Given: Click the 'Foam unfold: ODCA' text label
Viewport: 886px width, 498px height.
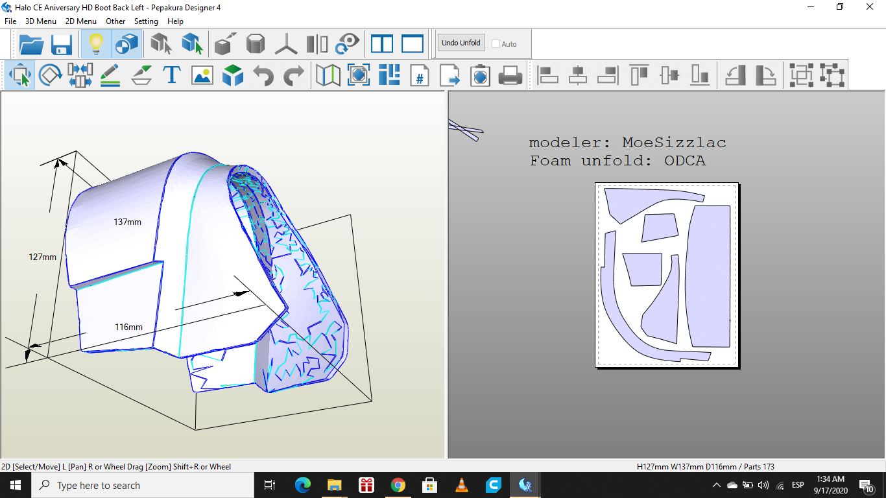Looking at the screenshot, I should pyautogui.click(x=617, y=161).
